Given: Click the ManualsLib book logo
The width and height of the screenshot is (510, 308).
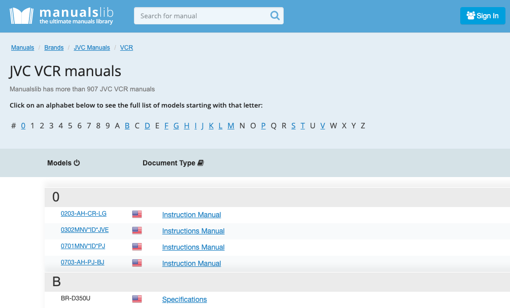Looking at the screenshot, I should (x=21, y=16).
